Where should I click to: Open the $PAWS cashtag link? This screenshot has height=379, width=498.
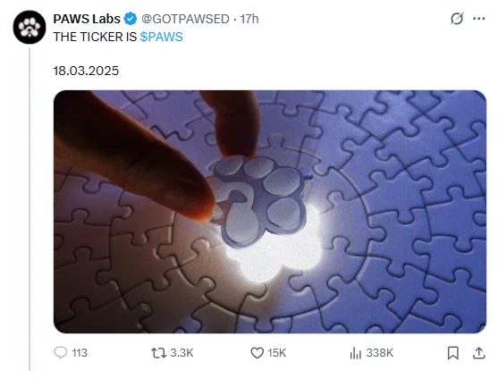pyautogui.click(x=161, y=37)
